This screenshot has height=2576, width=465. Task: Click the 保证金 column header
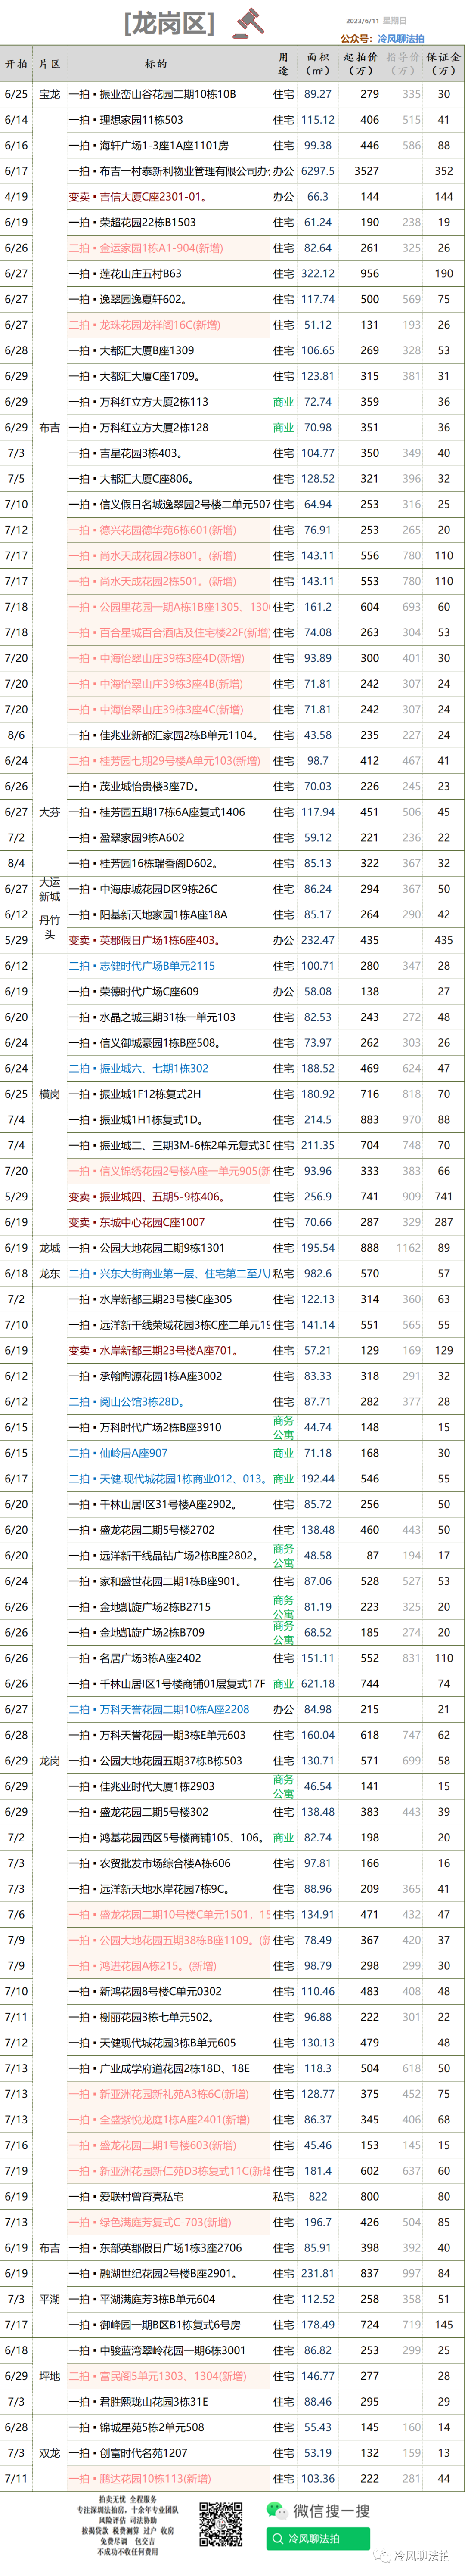point(444,64)
